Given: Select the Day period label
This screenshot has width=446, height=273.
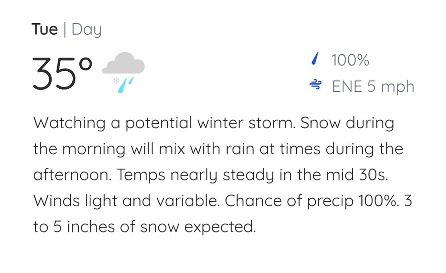Looking at the screenshot, I should pyautogui.click(x=87, y=30).
